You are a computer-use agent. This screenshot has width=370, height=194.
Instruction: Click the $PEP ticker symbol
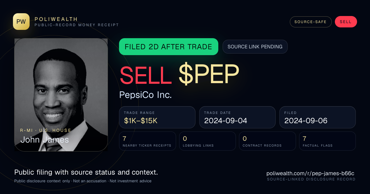coord(209,74)
